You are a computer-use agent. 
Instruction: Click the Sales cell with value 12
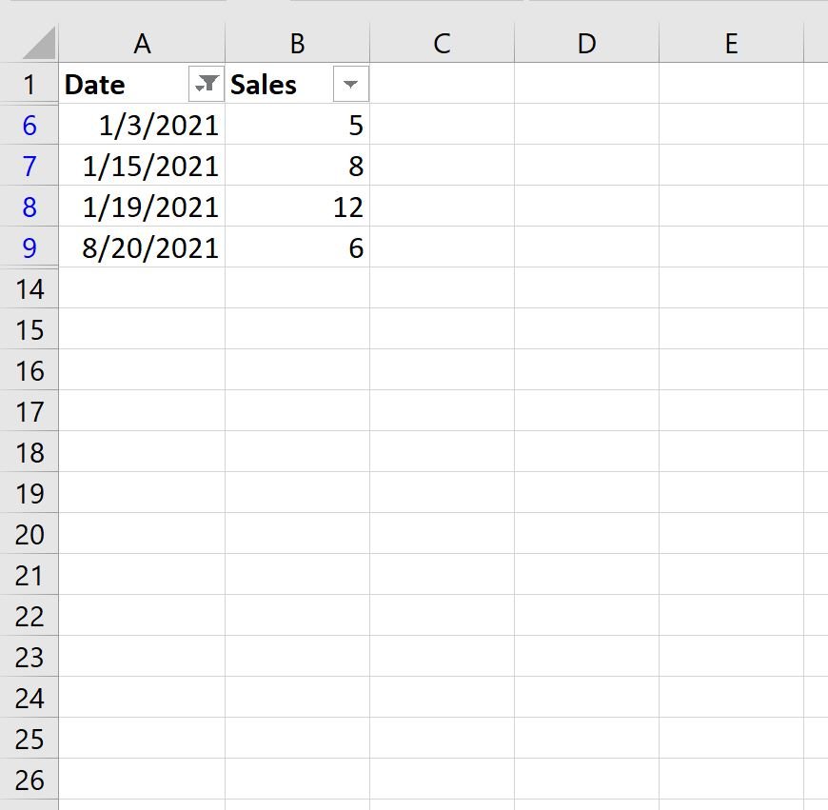point(297,207)
